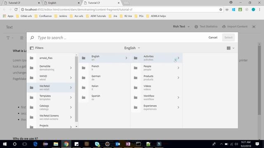Select the Catalogs folder icon
264x148 pixels.
(31, 107)
